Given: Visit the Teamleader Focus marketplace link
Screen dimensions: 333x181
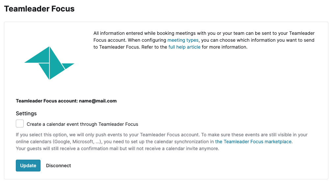Looking at the screenshot, I should tap(253, 142).
